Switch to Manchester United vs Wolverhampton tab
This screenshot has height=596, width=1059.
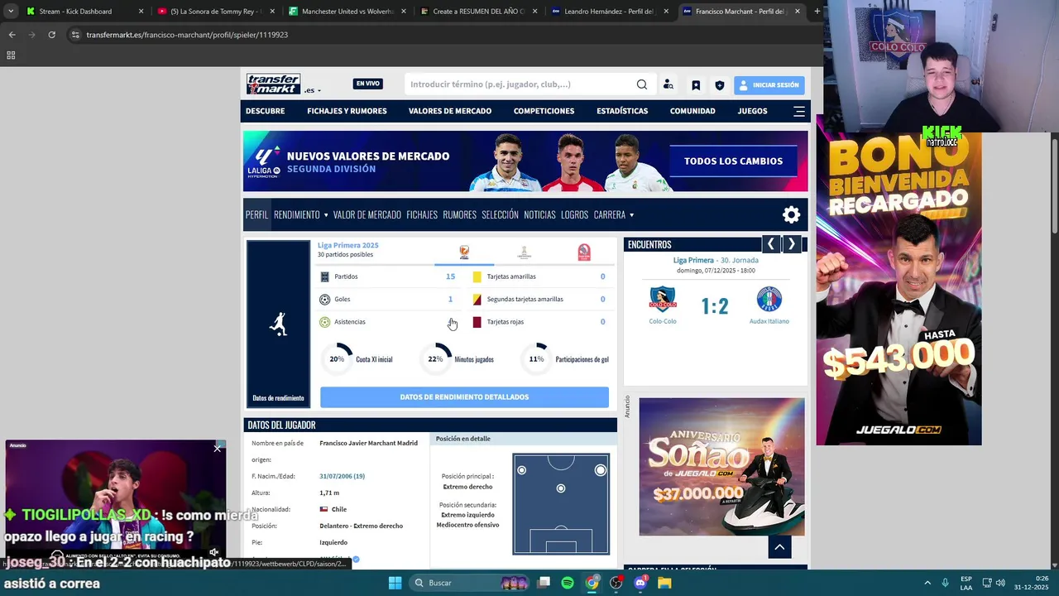[x=347, y=12]
